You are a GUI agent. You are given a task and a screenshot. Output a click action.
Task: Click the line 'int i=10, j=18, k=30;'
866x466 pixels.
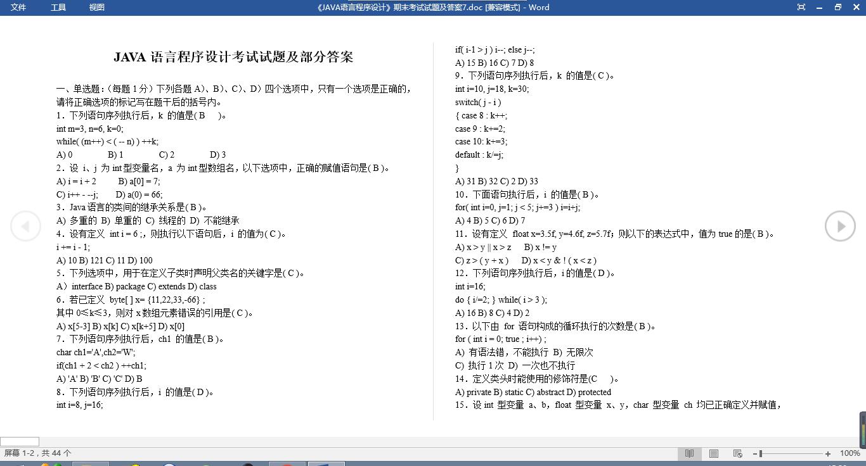492,89
